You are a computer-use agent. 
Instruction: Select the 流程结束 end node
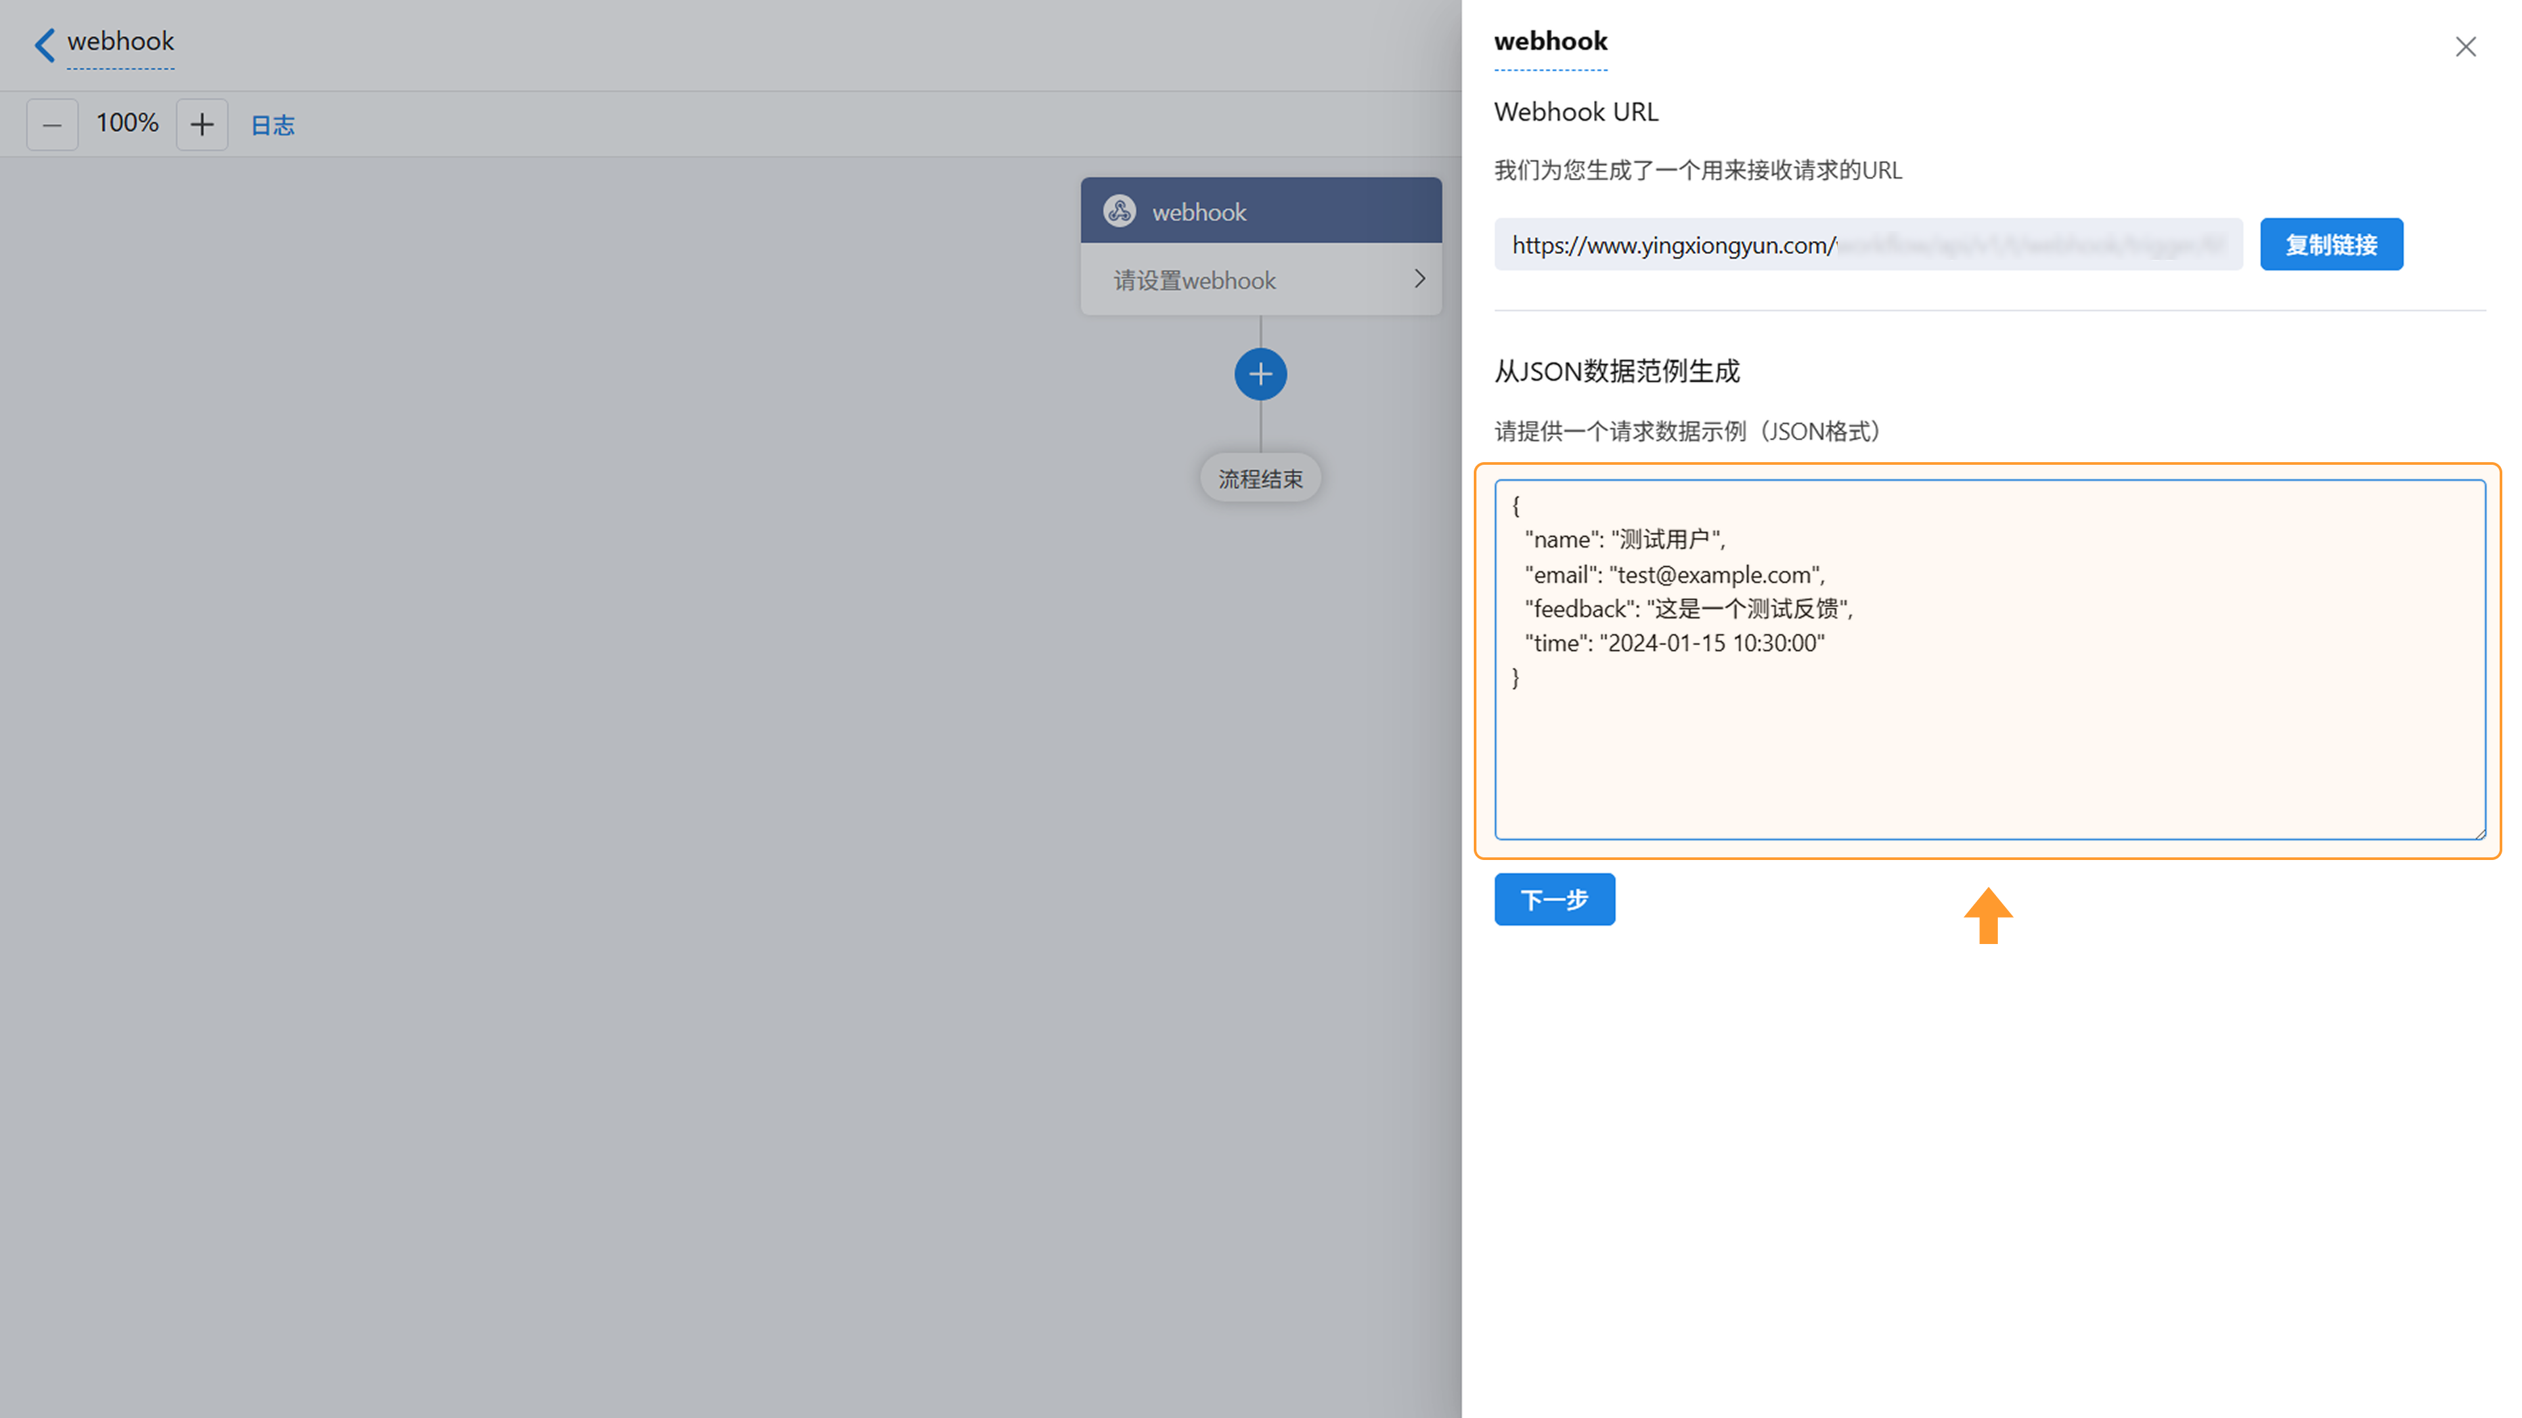tap(1260, 479)
